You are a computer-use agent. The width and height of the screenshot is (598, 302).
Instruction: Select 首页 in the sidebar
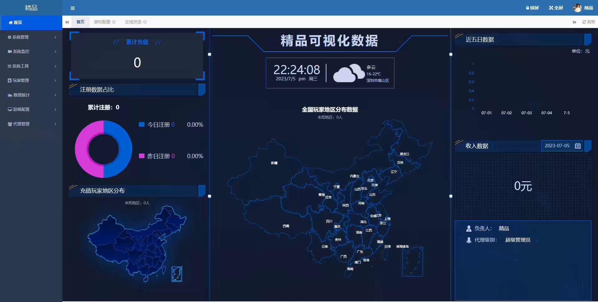(31, 23)
